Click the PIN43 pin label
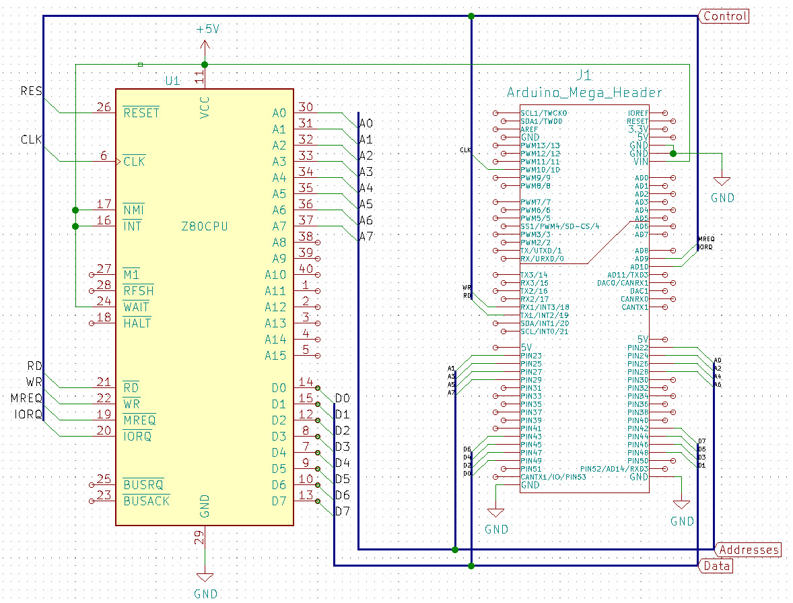 [531, 437]
